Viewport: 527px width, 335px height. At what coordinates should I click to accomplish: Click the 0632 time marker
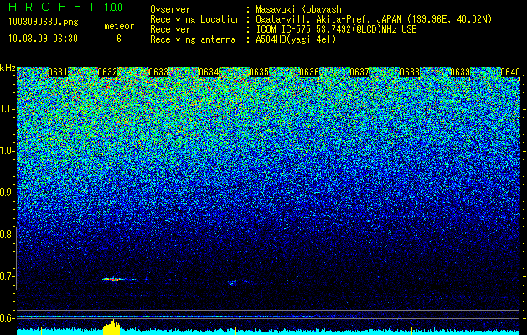(x=107, y=72)
